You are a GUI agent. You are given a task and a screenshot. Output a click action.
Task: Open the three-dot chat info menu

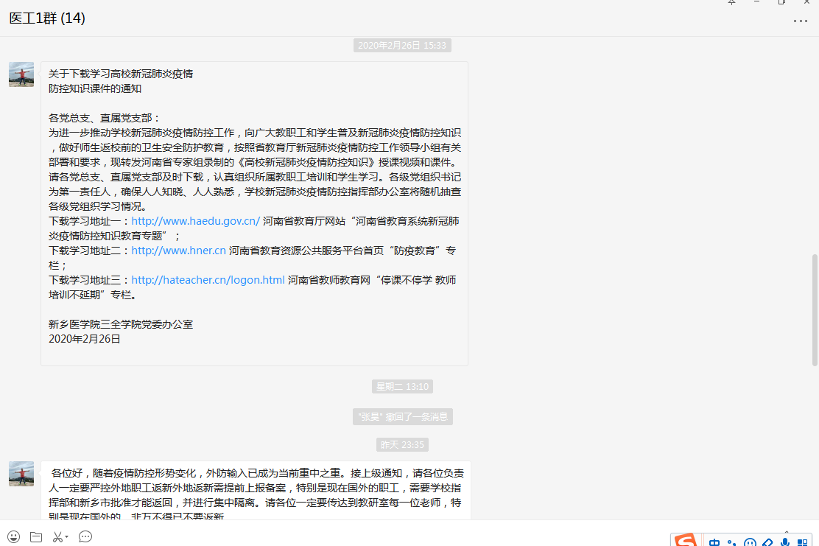pyautogui.click(x=800, y=21)
